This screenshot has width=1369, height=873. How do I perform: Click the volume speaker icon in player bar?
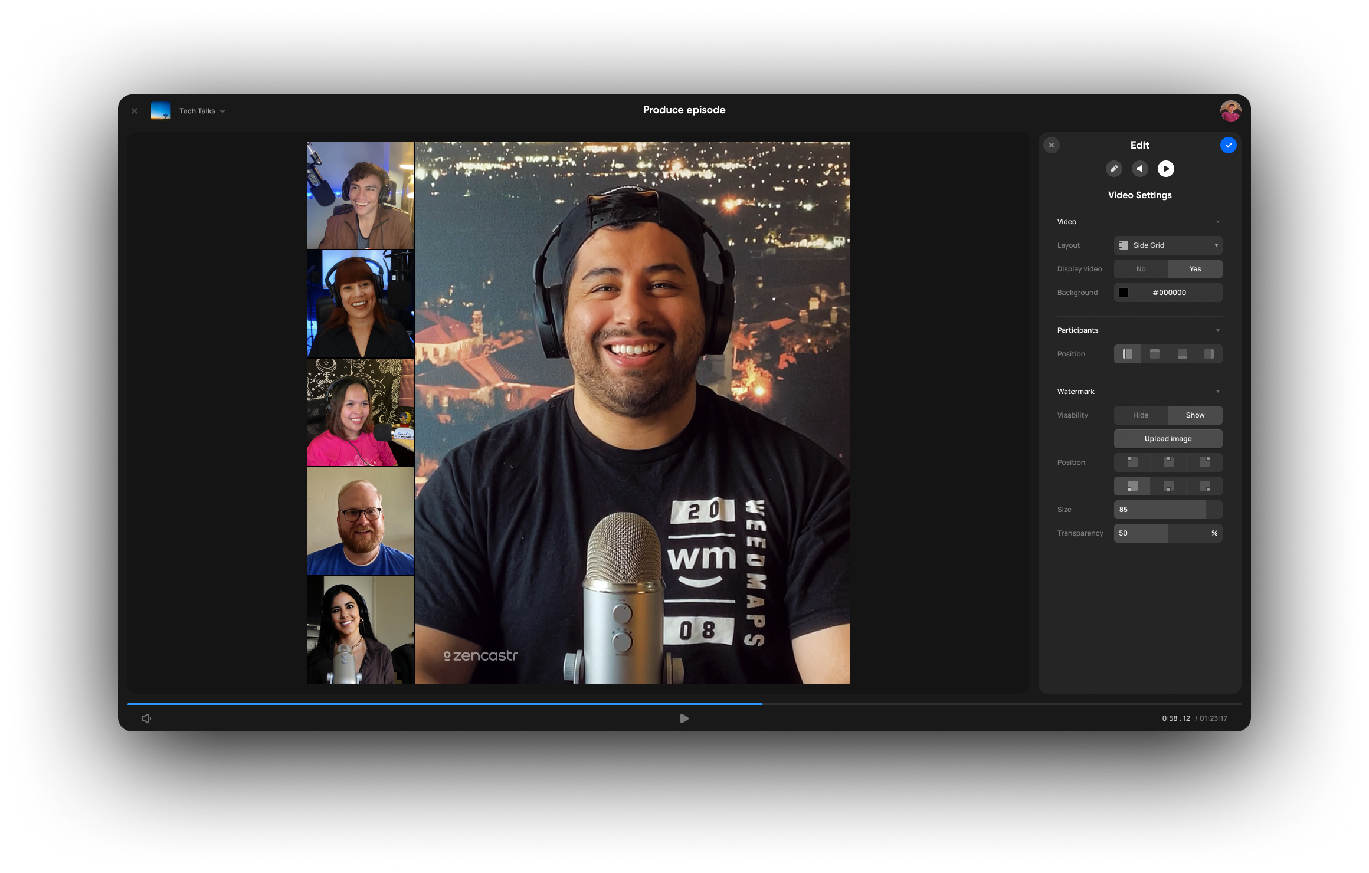[x=146, y=718]
